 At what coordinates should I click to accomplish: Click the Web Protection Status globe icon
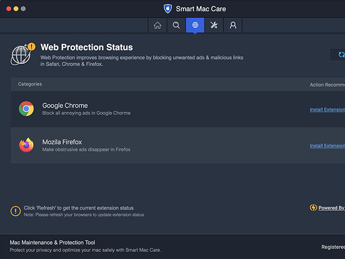point(20,55)
